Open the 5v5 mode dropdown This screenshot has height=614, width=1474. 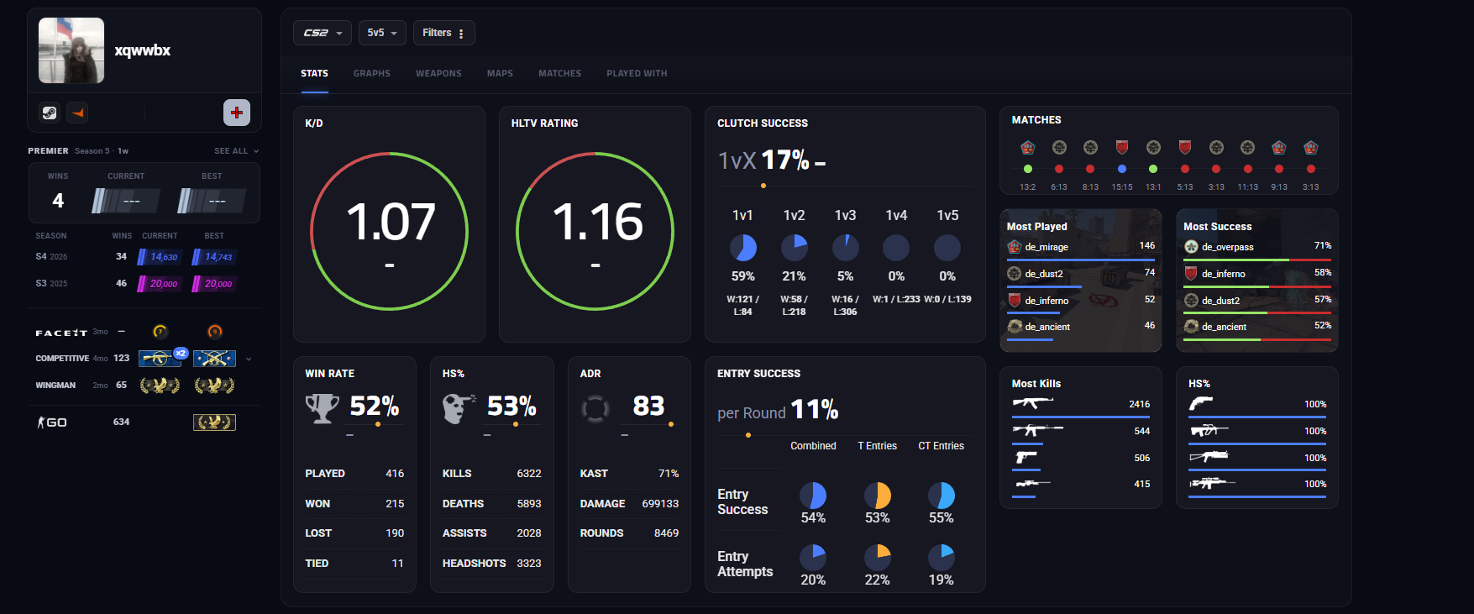382,33
